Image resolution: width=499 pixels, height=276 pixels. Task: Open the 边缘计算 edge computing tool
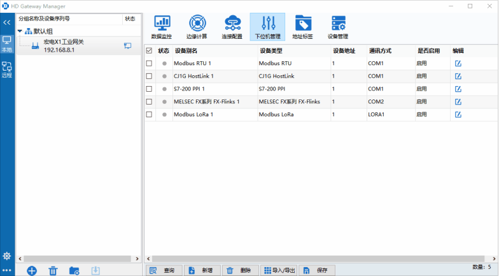[x=196, y=27]
